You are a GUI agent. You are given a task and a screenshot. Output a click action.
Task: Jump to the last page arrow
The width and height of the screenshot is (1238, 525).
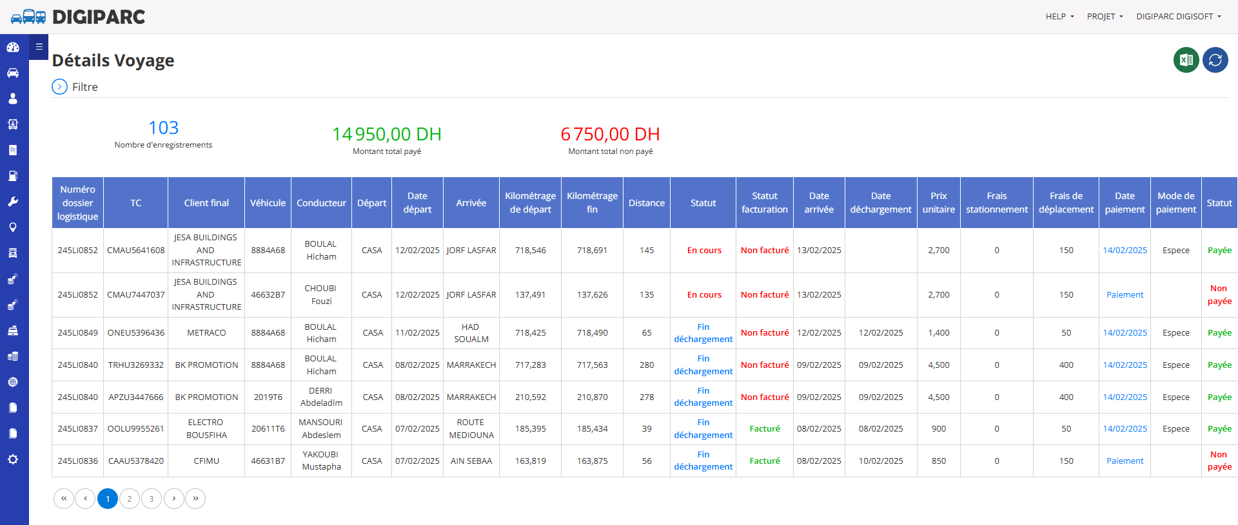click(x=195, y=499)
